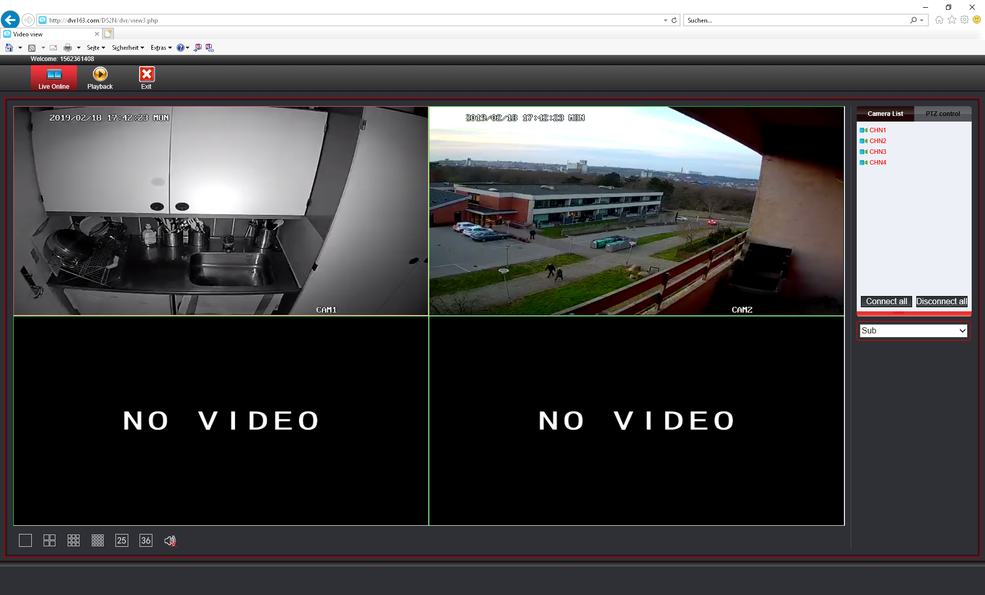The image size is (985, 595).
Task: Toggle CHN1 camera in Camera List
Action: [x=877, y=130]
